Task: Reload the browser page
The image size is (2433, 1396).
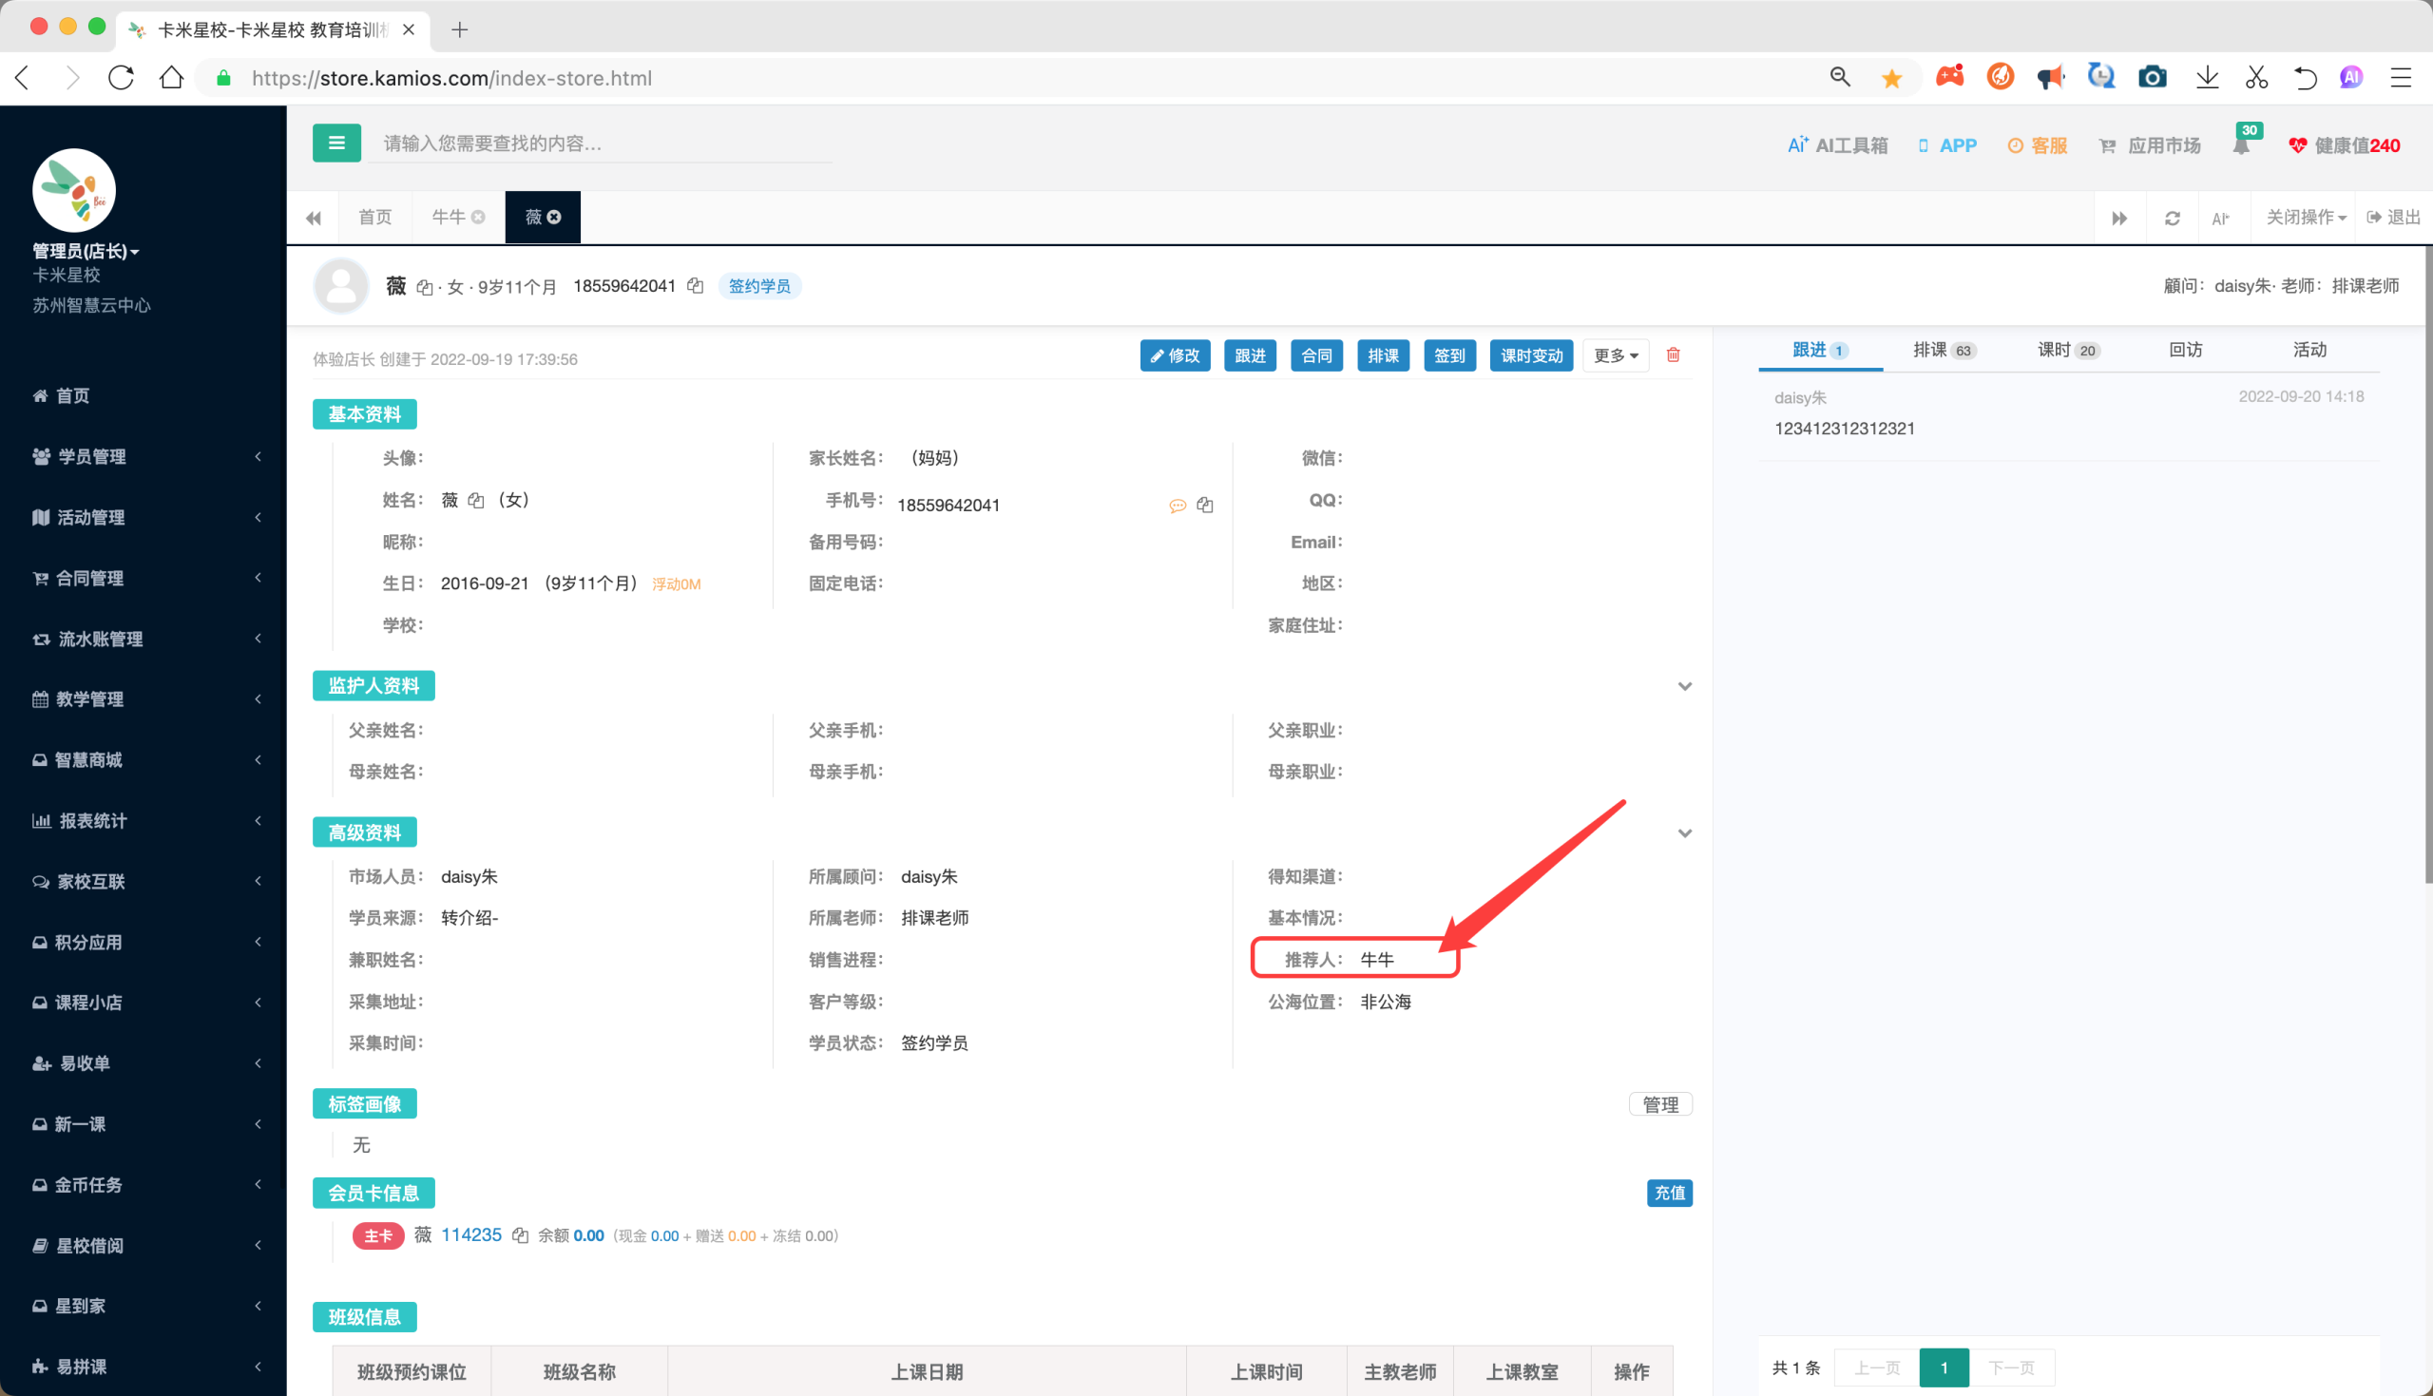Action: click(121, 78)
